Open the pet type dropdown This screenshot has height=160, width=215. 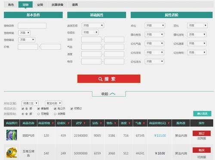[x=25, y=33]
